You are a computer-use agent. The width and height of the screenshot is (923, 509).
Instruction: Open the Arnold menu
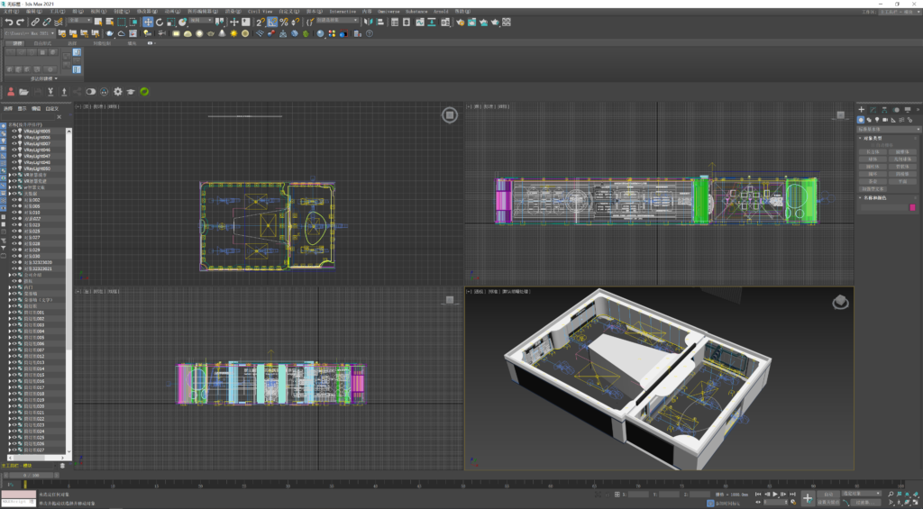click(441, 12)
